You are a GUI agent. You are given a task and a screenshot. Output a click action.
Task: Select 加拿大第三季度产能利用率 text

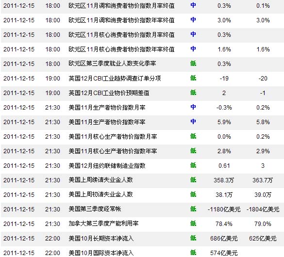pyautogui.click(x=103, y=224)
